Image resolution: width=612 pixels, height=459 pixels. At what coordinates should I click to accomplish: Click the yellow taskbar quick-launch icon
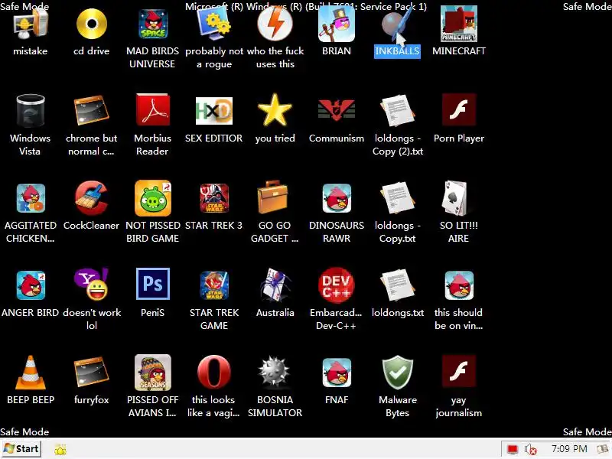(x=60, y=450)
